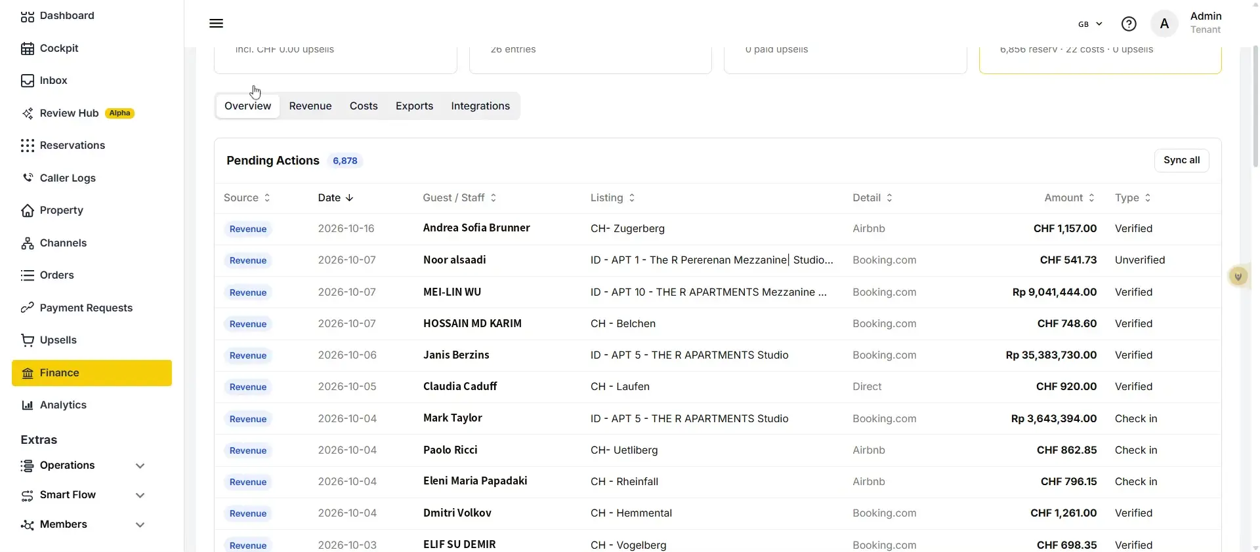Image resolution: width=1260 pixels, height=552 pixels.
Task: Click the help question mark icon
Action: click(x=1129, y=24)
